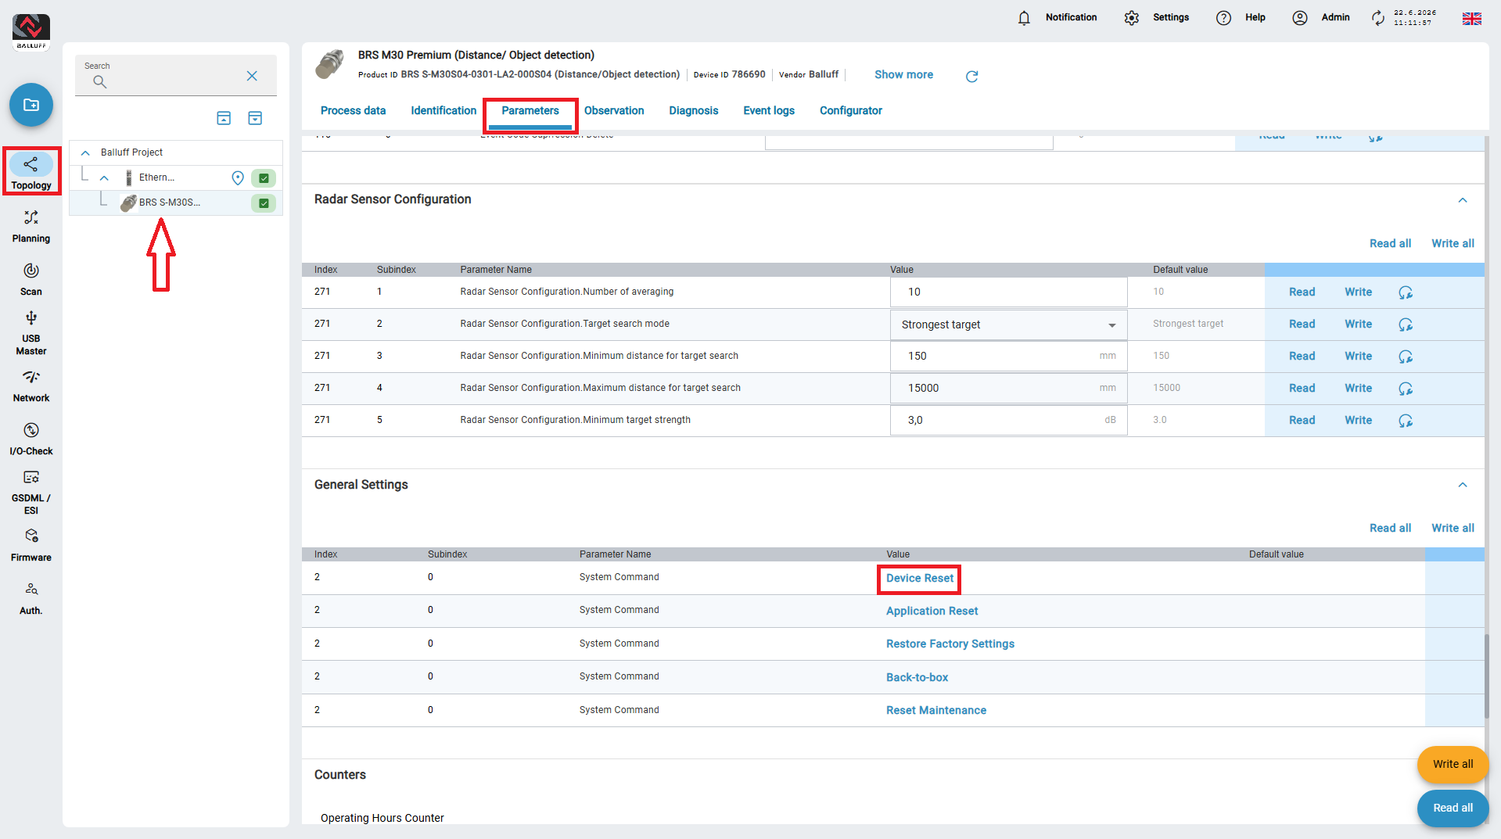Screen dimensions: 1501x839
Task: Switch to the Diagnosis tab
Action: pos(693,111)
